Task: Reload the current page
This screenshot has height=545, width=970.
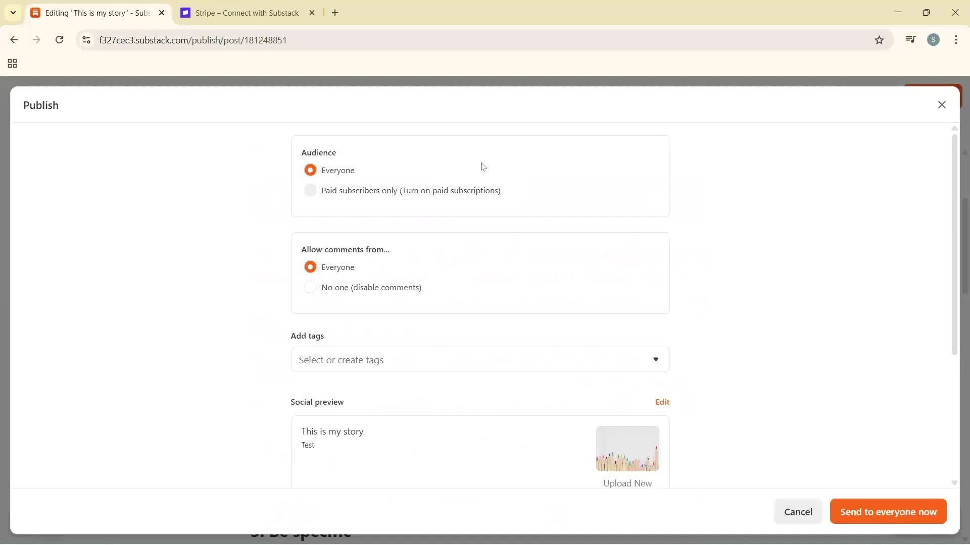Action: click(x=60, y=40)
